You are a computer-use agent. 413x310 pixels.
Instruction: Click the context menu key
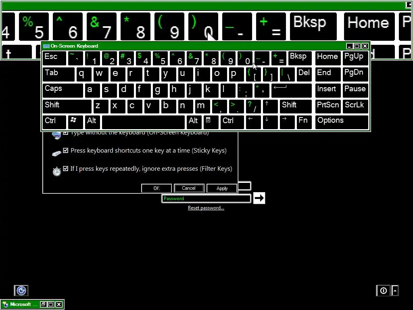[x=211, y=122]
